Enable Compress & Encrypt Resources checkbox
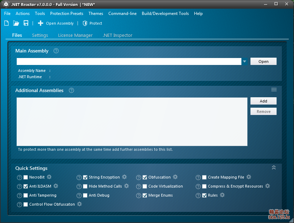The height and width of the screenshot is (223, 294). tap(204, 186)
